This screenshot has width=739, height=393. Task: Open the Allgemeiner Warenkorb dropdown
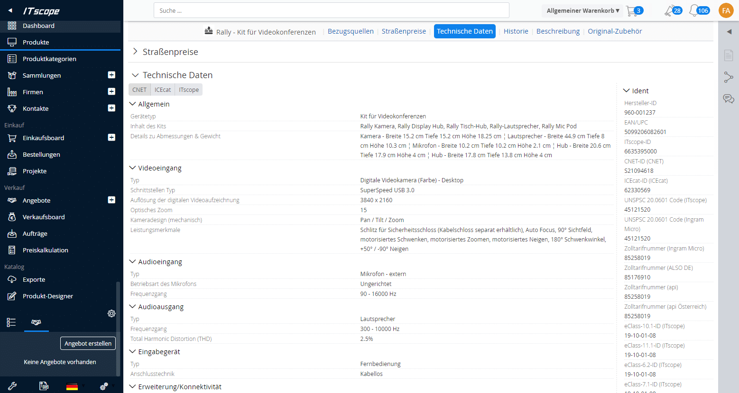click(x=583, y=10)
